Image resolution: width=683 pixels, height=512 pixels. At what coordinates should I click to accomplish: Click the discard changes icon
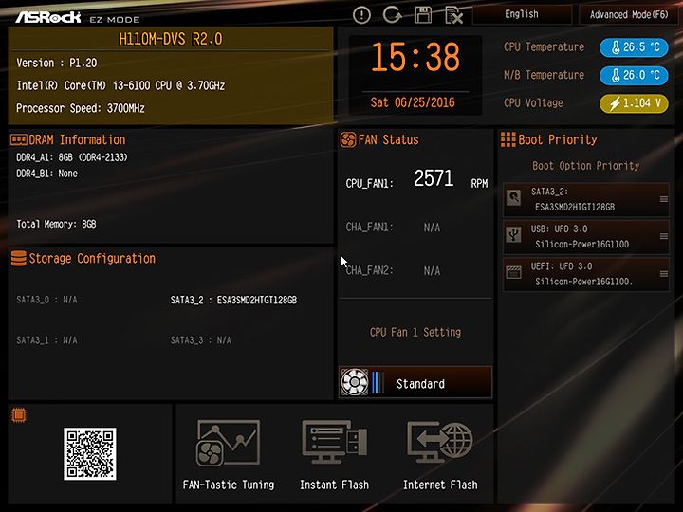[x=453, y=16]
